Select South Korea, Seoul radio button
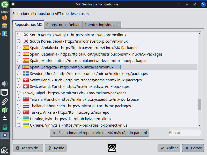This screenshot has height=155, width=207. 19,41
